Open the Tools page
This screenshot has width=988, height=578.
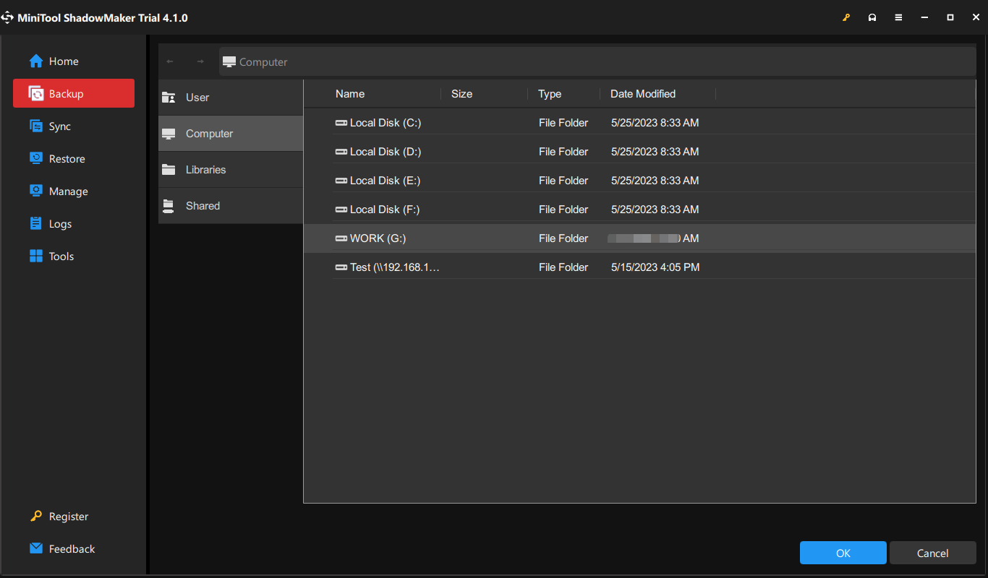pos(74,256)
